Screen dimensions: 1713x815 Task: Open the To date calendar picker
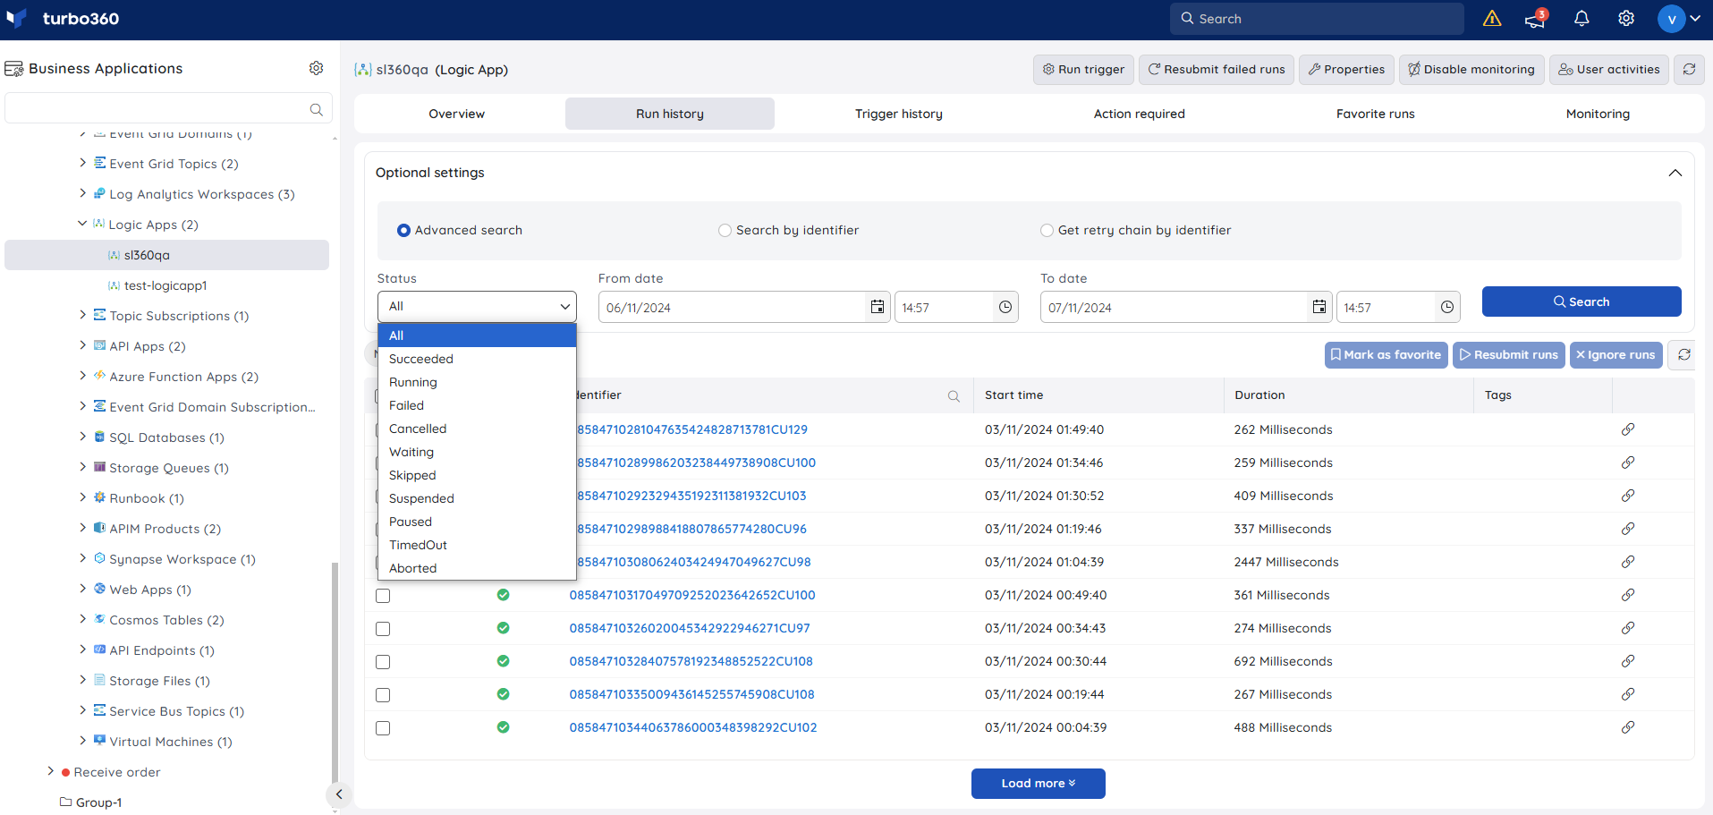point(1319,307)
